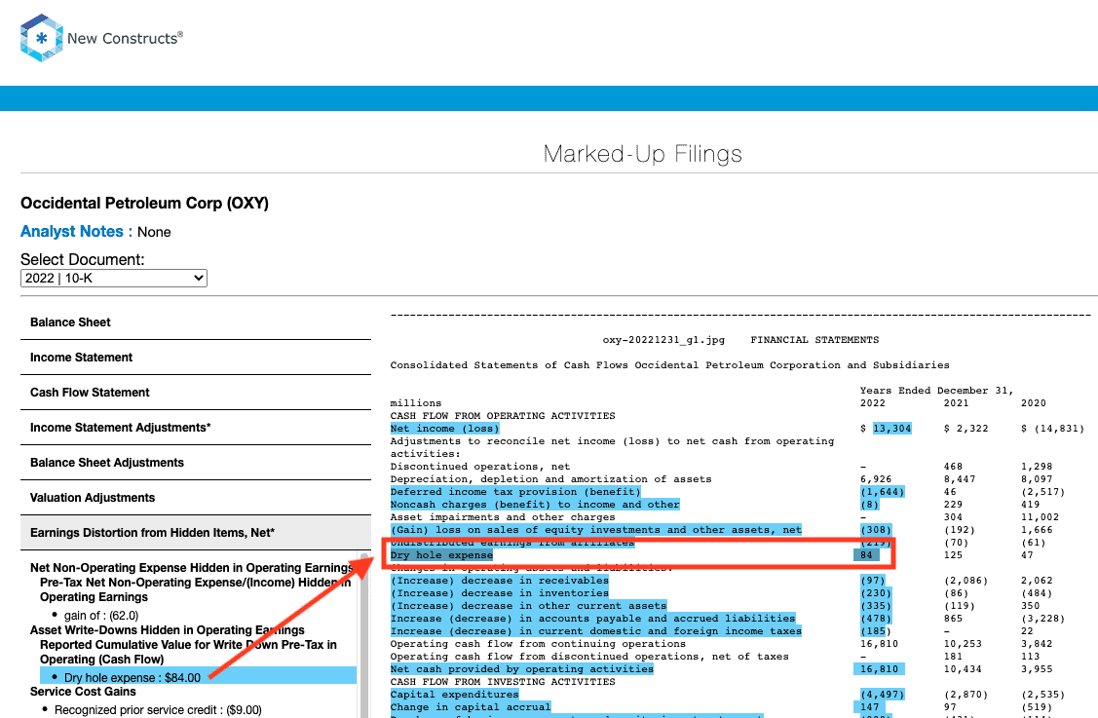This screenshot has height=718, width=1098.
Task: Click '(Increase) decrease in other current assets'
Action: 529,606
